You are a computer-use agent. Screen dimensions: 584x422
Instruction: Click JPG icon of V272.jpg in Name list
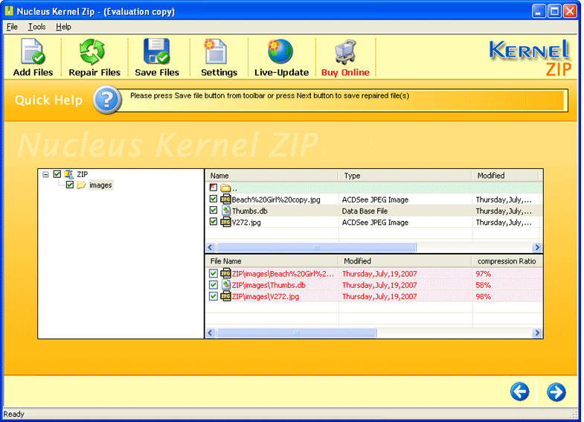225,222
